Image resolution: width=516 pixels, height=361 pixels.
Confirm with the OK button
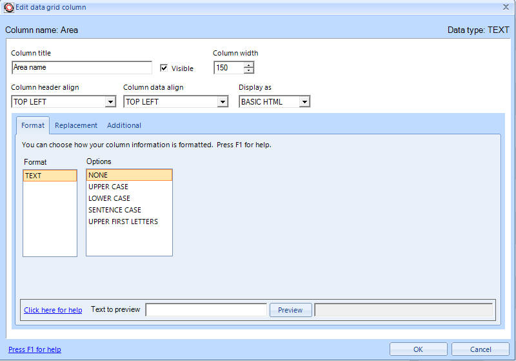[x=418, y=349]
